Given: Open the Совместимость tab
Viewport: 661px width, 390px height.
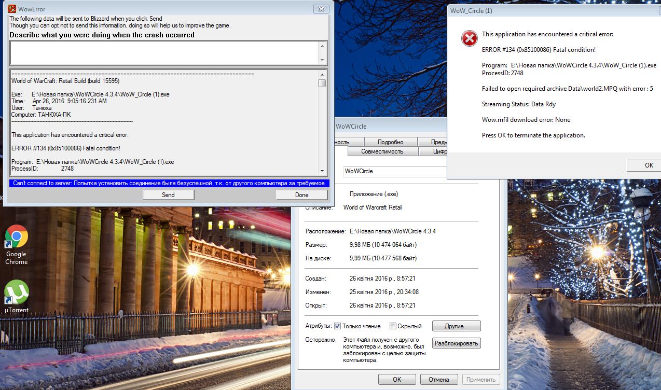Looking at the screenshot, I should point(382,151).
